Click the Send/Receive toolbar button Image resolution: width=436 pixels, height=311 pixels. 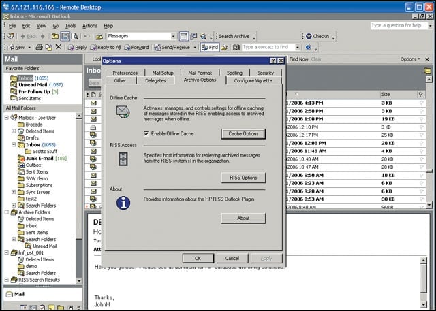point(172,48)
